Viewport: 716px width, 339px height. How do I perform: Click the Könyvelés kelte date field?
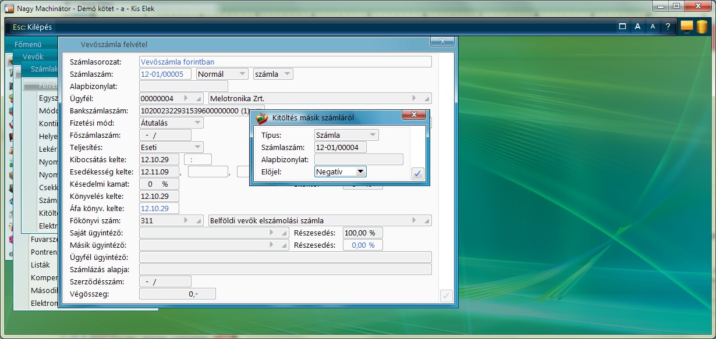[159, 196]
